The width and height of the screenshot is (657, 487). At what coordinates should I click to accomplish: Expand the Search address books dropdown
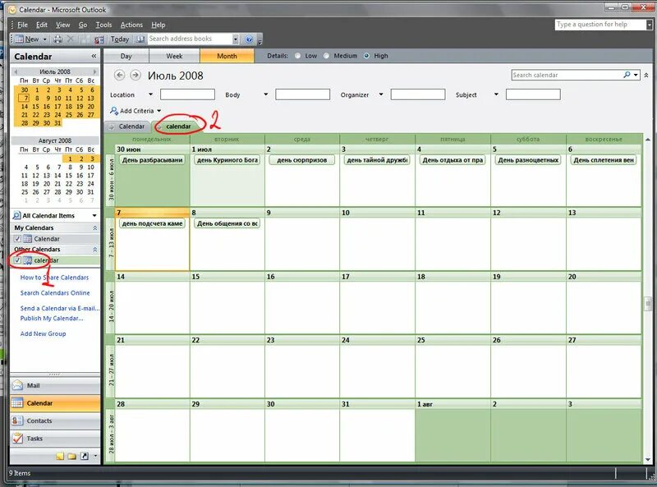point(236,39)
